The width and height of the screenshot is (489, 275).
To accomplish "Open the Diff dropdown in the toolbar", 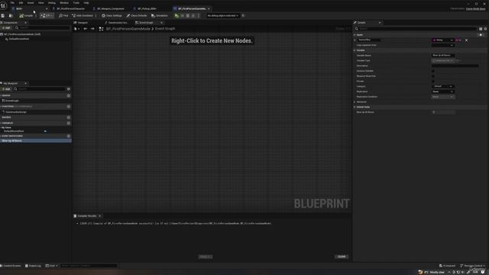I will pyautogui.click(x=47, y=15).
